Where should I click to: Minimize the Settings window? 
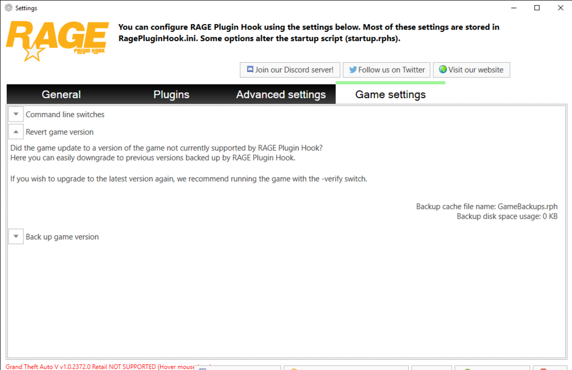coord(514,7)
